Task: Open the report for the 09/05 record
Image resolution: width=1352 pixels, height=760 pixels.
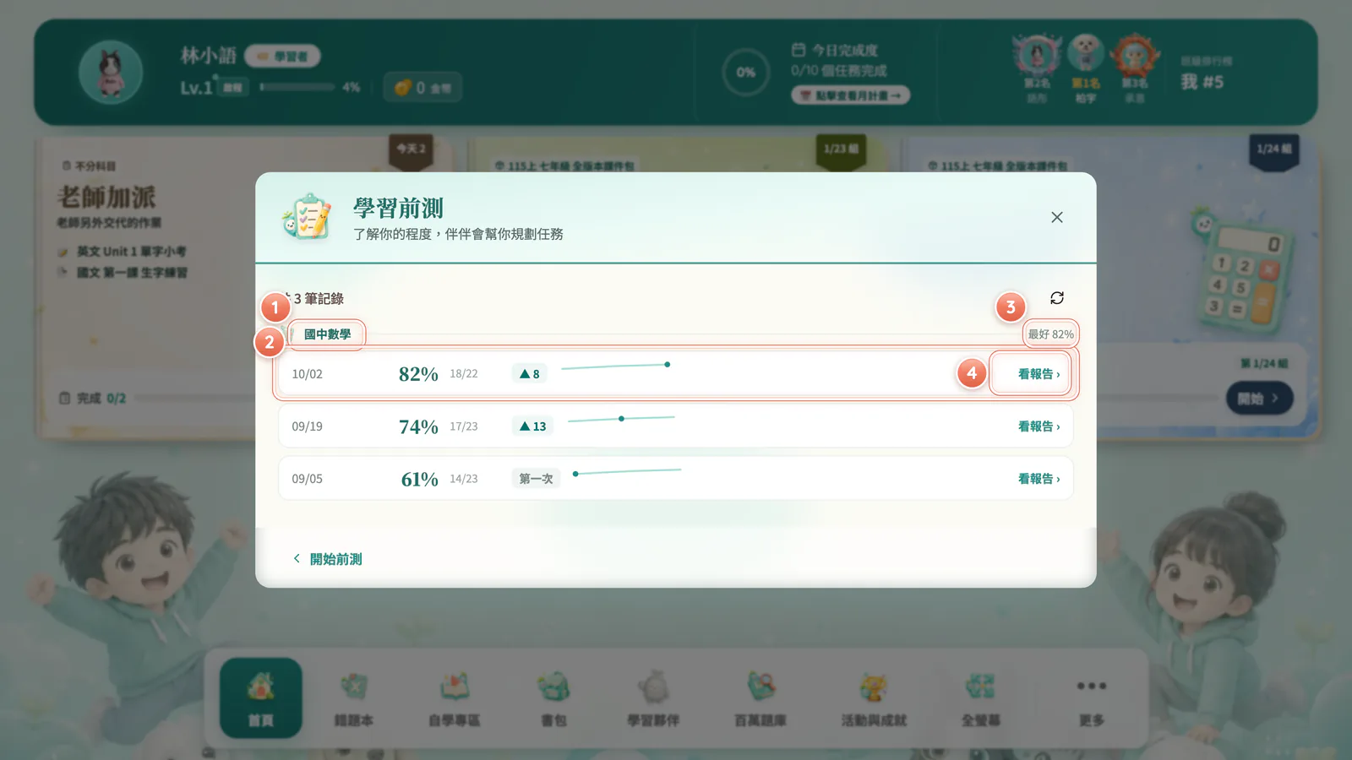Action: (1039, 479)
